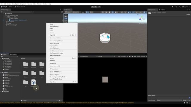The width and height of the screenshot is (191, 107).
Task: Start Play mode with the Play button
Action: pyautogui.click(x=92, y=7)
